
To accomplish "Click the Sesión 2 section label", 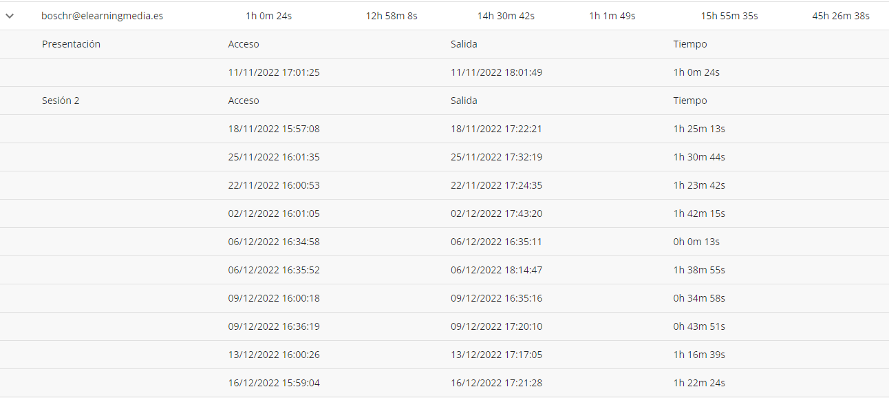I will tap(61, 101).
